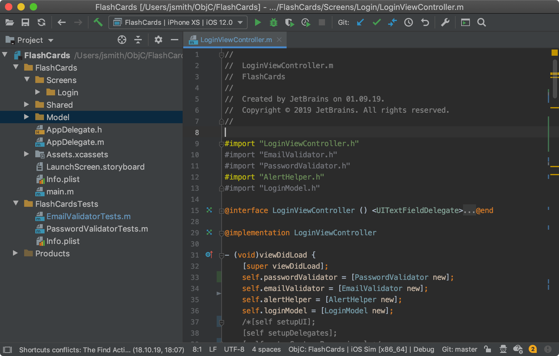
Task: Navigate forward with the right arrow
Action: pyautogui.click(x=78, y=22)
